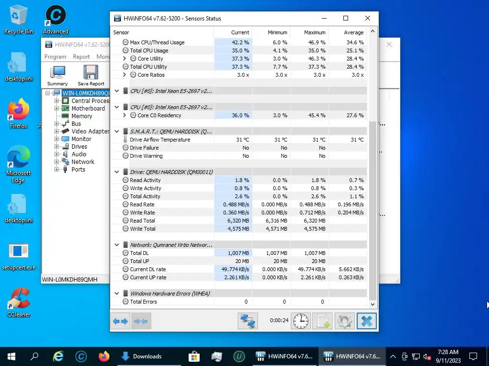The image size is (489, 366).
Task: Select the Total CPU Usage row
Action: click(239, 51)
